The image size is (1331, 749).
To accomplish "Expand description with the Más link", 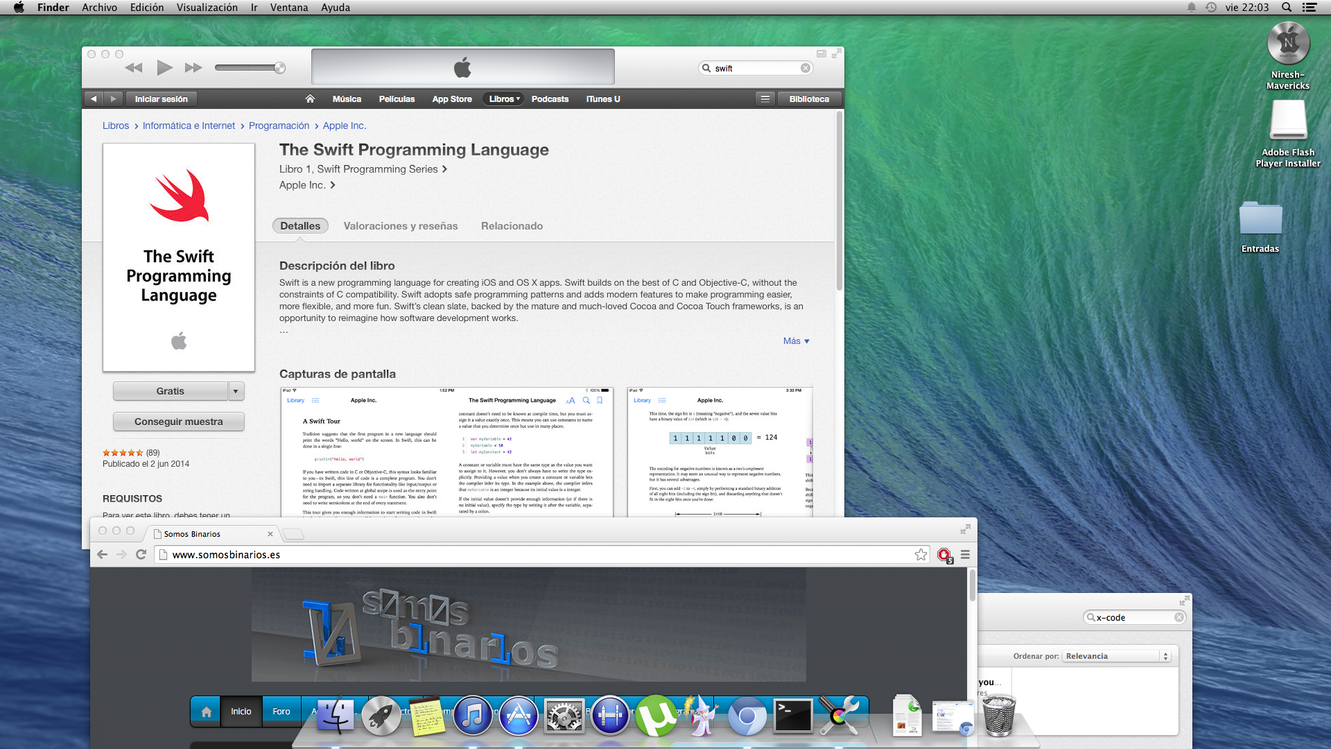I will coord(796,341).
